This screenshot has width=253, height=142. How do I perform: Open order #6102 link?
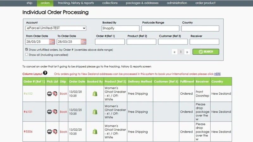coord(28,94)
